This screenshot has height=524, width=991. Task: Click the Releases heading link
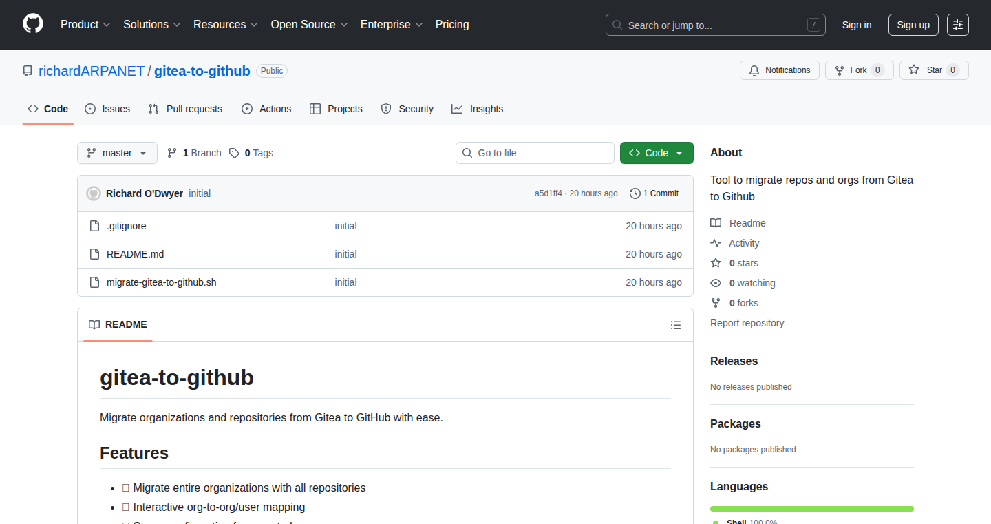pos(734,361)
